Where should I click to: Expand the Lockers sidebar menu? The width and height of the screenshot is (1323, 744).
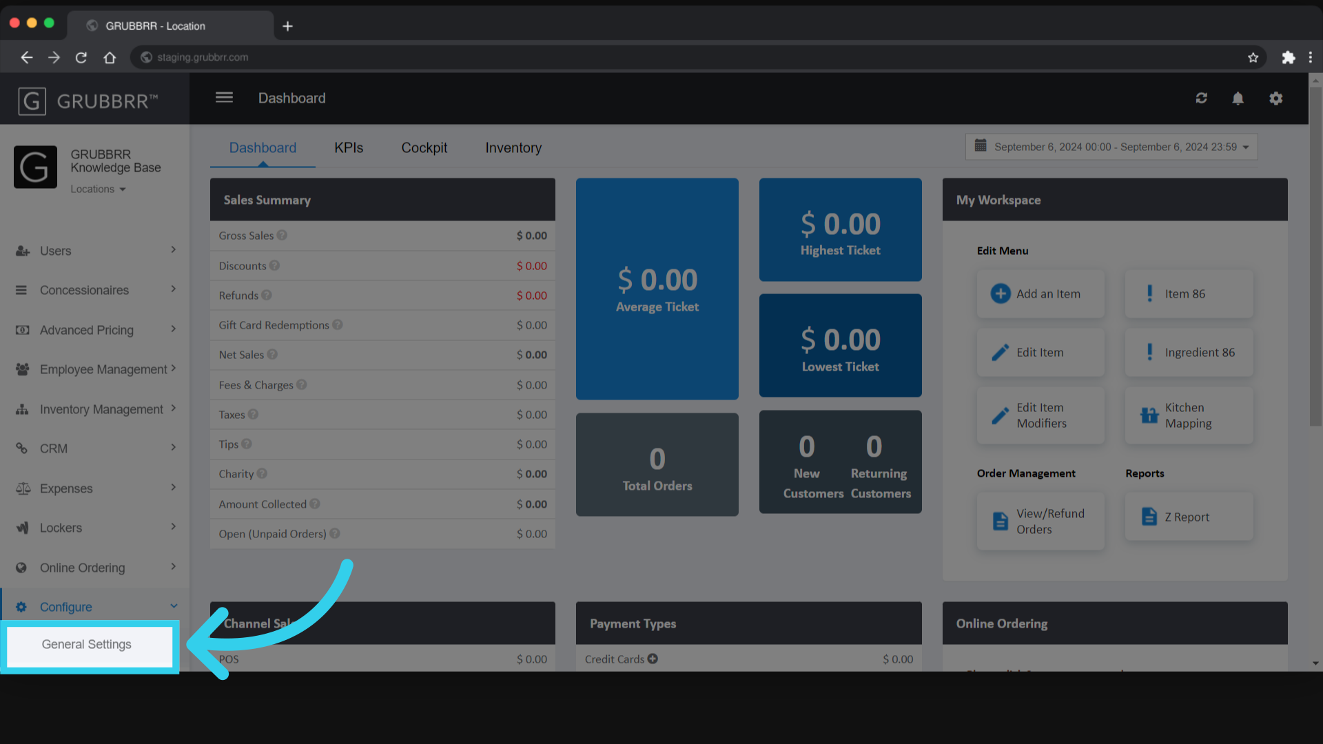pos(95,528)
